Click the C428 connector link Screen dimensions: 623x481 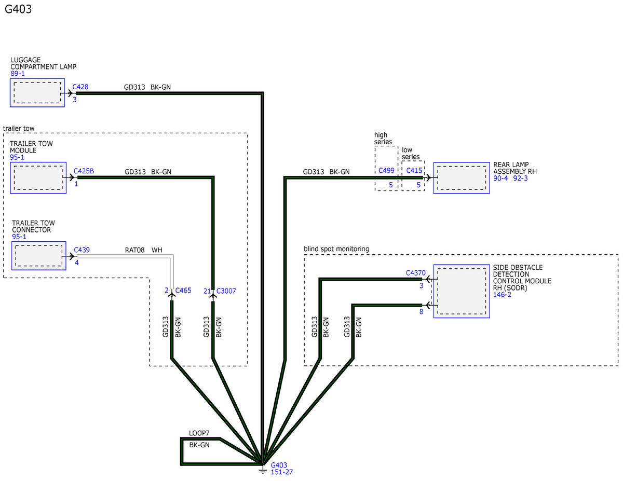80,87
